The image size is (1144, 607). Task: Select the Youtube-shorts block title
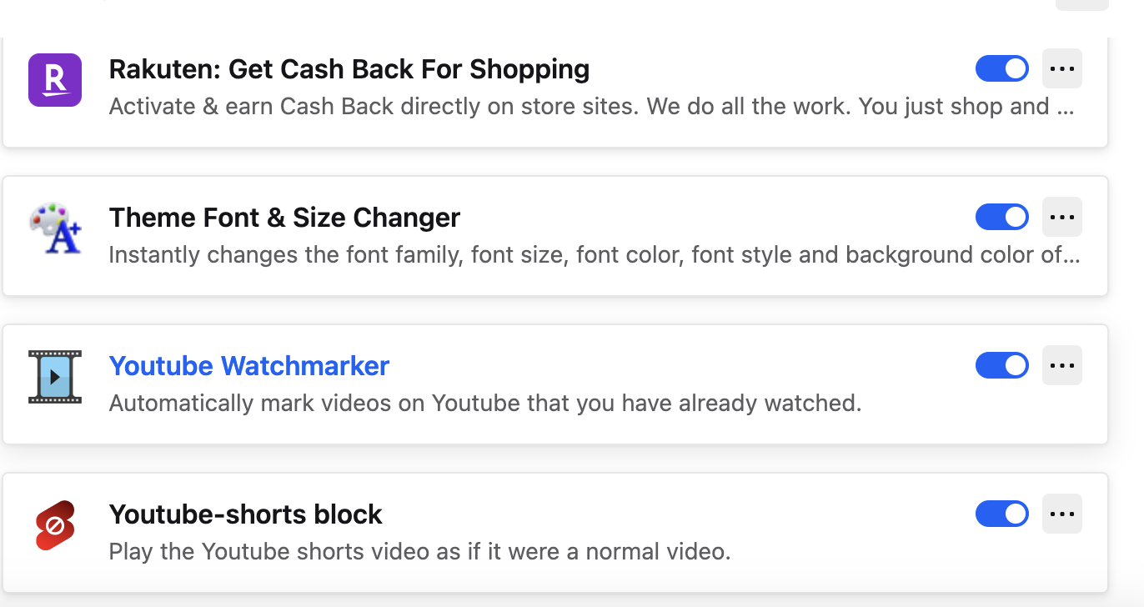tap(245, 514)
